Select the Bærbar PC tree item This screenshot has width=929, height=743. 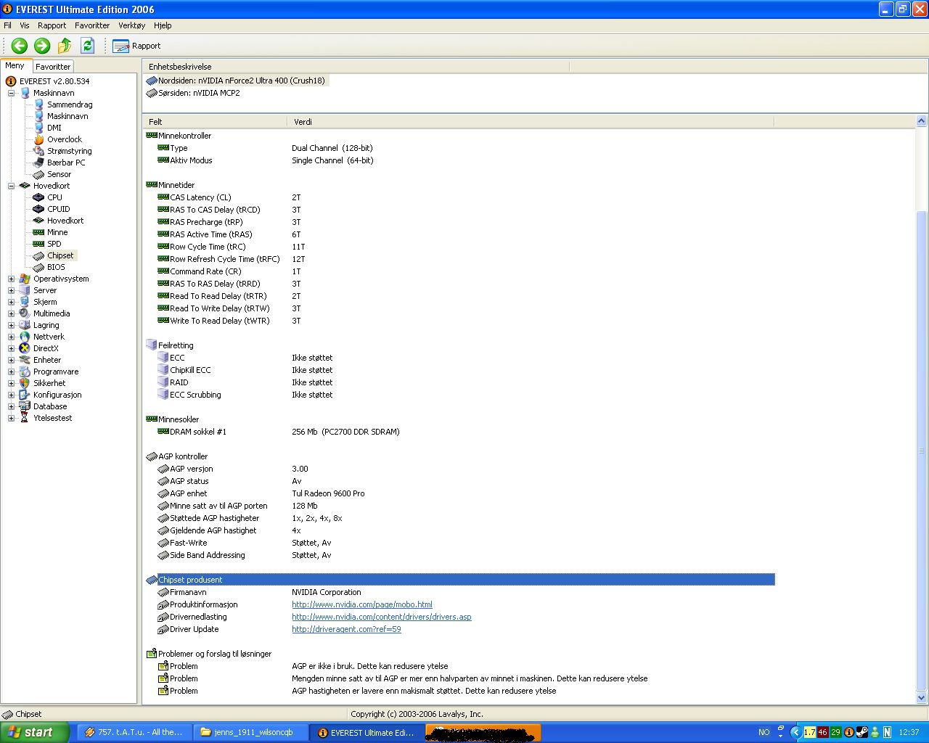[x=66, y=163]
